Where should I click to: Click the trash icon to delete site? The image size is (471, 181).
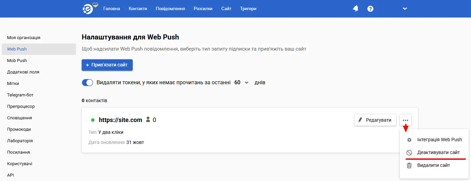409,165
